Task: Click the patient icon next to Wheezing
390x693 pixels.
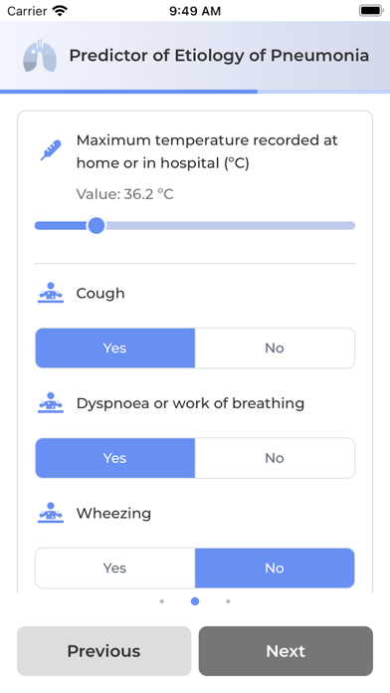Action: 51,513
